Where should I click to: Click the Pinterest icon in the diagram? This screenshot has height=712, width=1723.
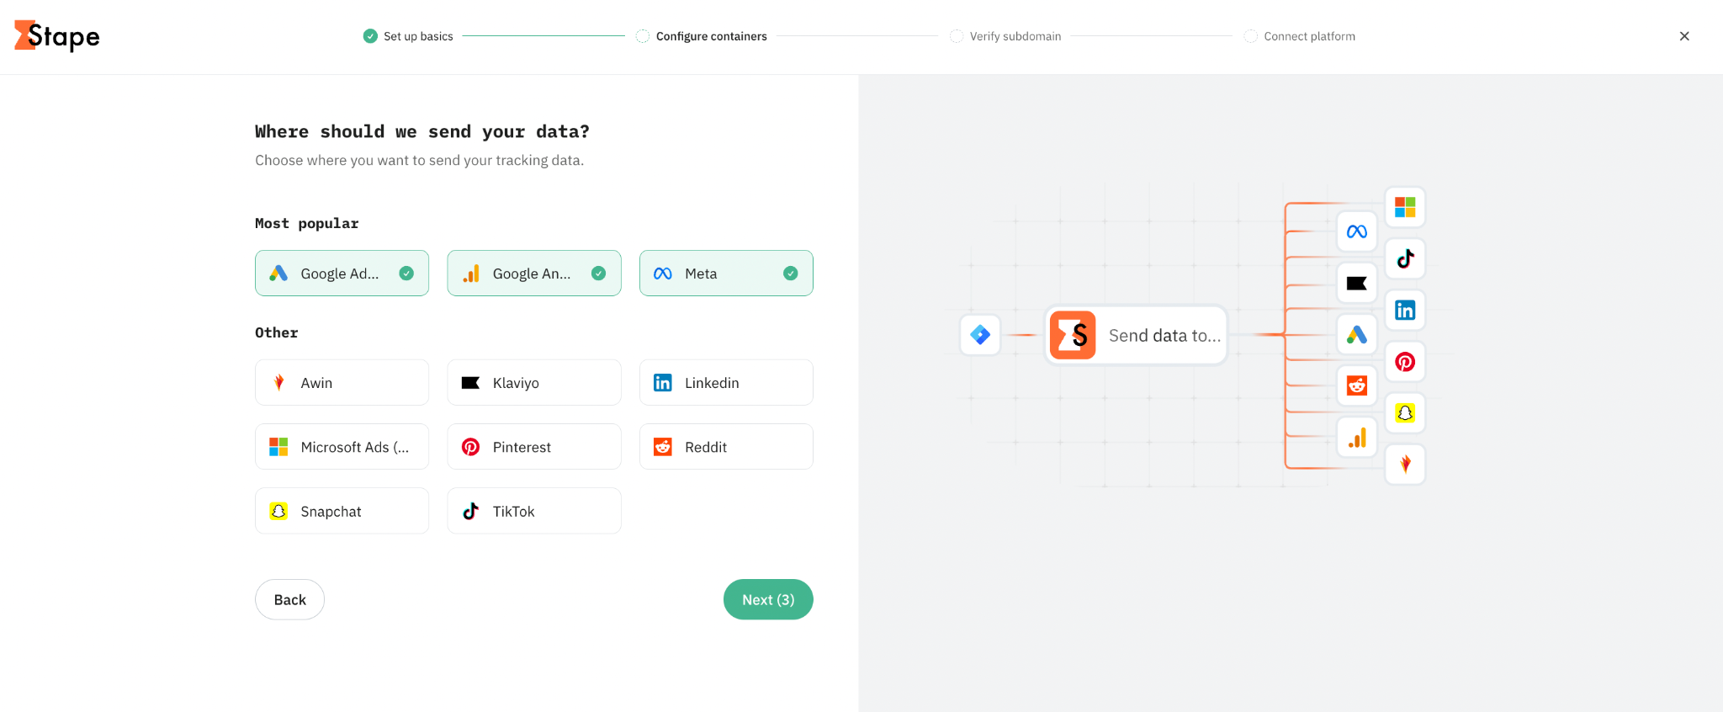1405,362
